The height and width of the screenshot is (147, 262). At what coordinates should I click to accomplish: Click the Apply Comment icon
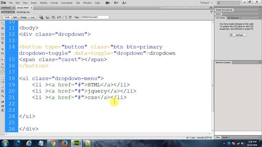[x=2, y=78]
